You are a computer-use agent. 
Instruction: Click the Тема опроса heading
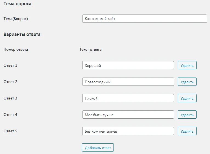coord(17,4)
